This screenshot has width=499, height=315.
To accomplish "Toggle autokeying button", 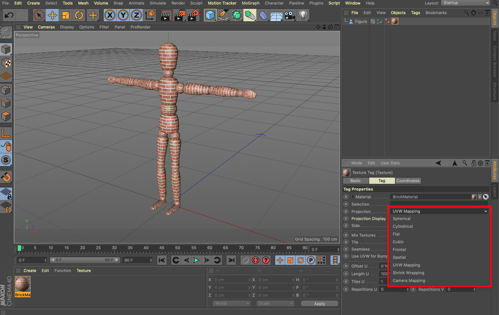I will click(x=256, y=260).
